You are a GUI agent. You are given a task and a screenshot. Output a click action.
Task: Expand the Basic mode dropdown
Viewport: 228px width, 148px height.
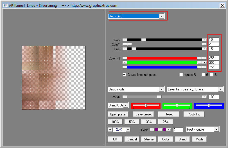161,89
